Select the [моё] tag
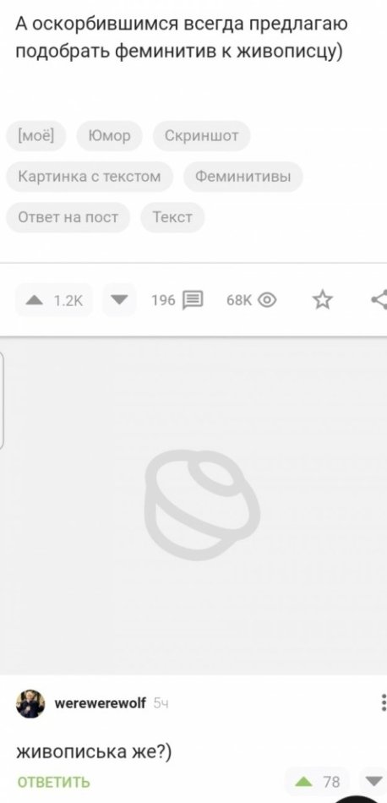The height and width of the screenshot is (803, 387). coord(35,136)
